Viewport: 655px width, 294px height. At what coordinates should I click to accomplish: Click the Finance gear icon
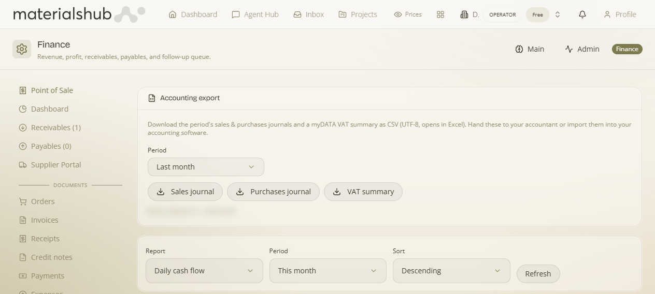coord(22,49)
